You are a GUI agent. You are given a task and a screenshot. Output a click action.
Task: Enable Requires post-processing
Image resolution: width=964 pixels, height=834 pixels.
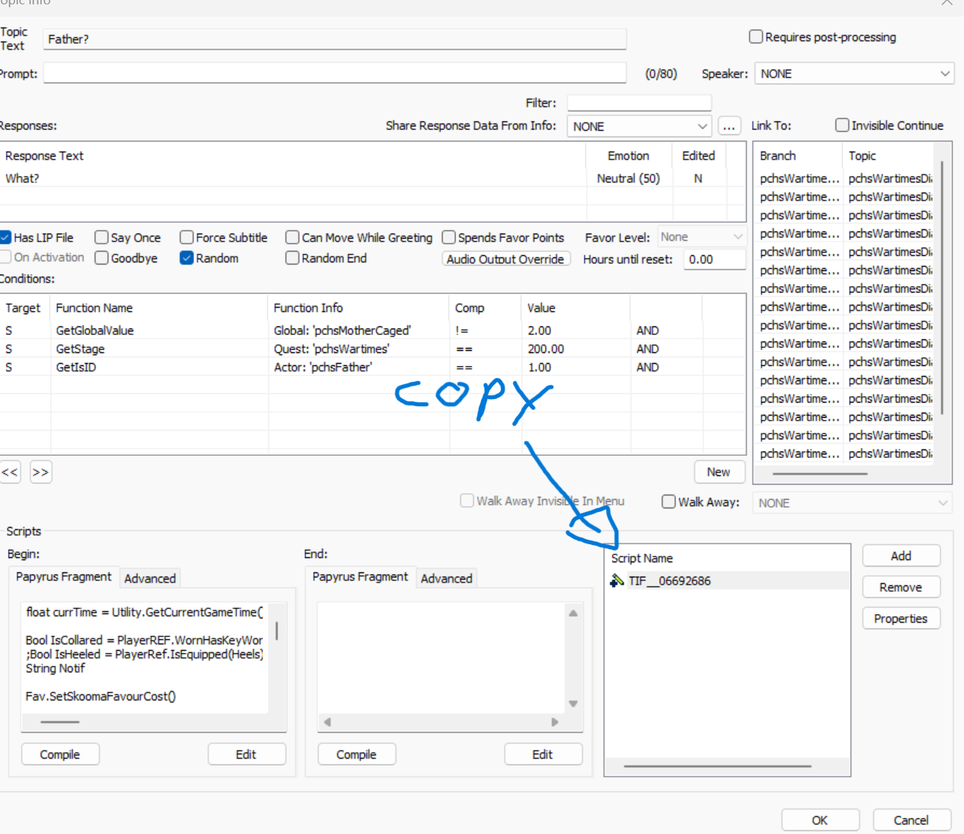(756, 36)
